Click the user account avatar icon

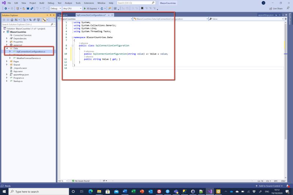click(263, 3)
